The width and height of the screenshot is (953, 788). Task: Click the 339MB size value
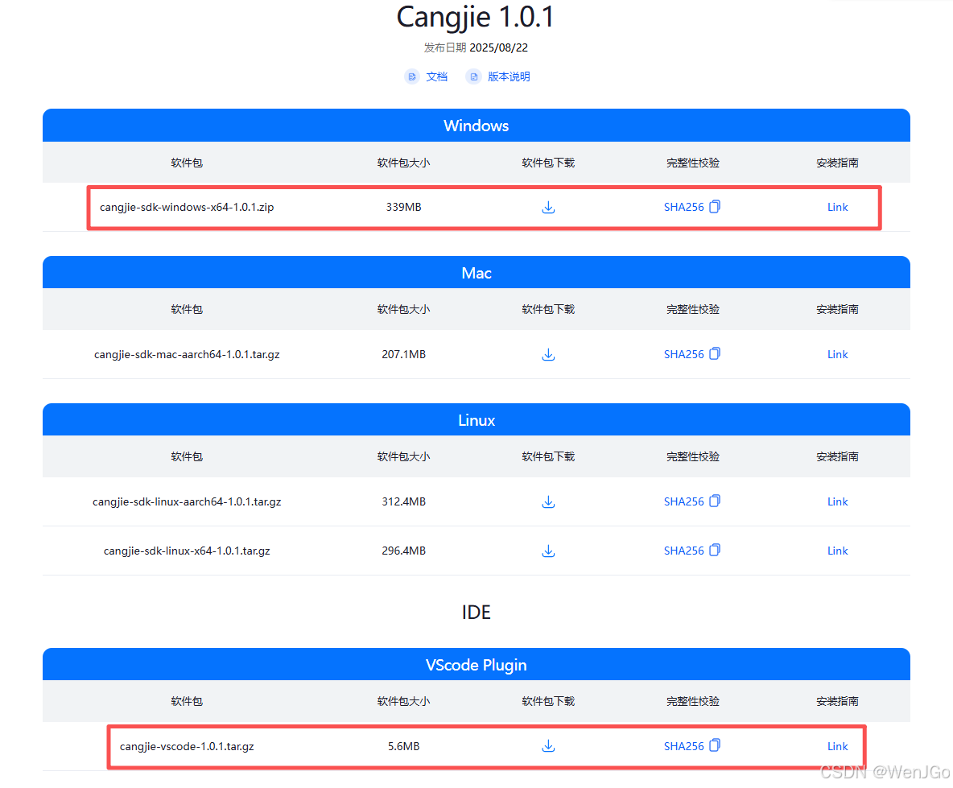(403, 207)
